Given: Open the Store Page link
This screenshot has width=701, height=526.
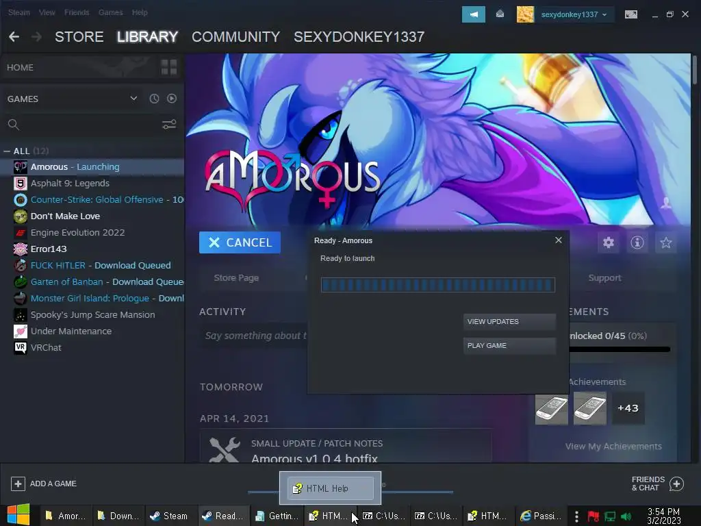Looking at the screenshot, I should coord(236,278).
